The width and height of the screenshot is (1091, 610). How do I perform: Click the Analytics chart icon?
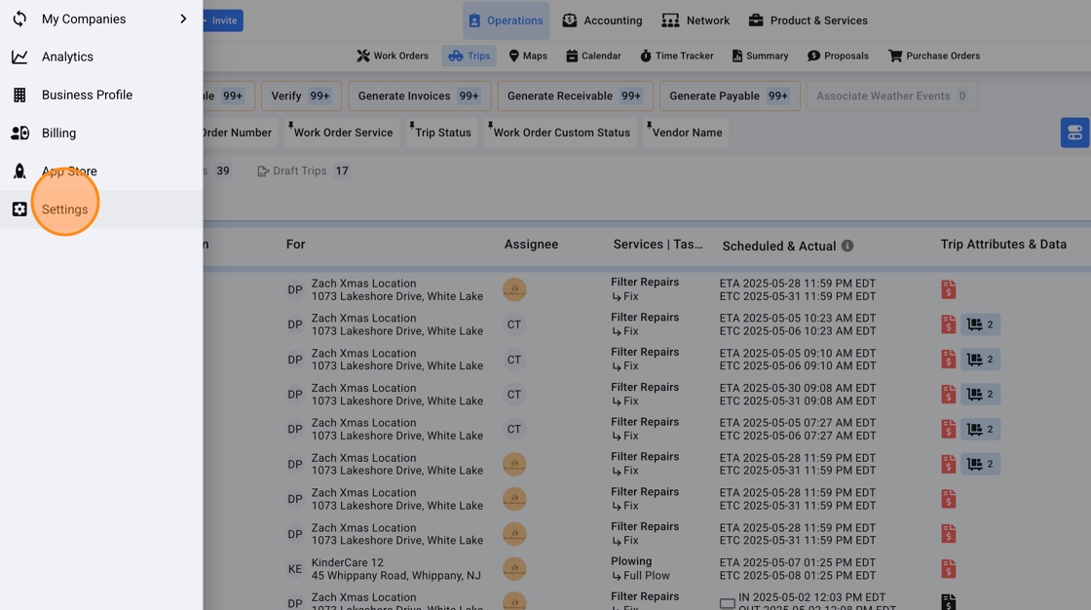click(19, 57)
